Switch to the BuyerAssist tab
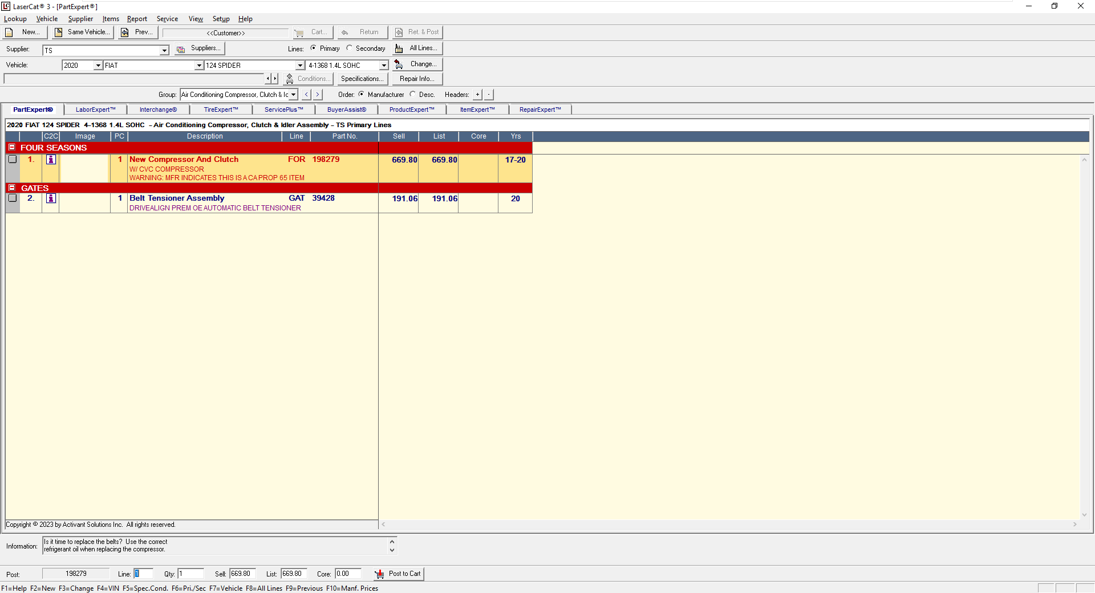Viewport: 1095px width, 593px height. [x=346, y=109]
